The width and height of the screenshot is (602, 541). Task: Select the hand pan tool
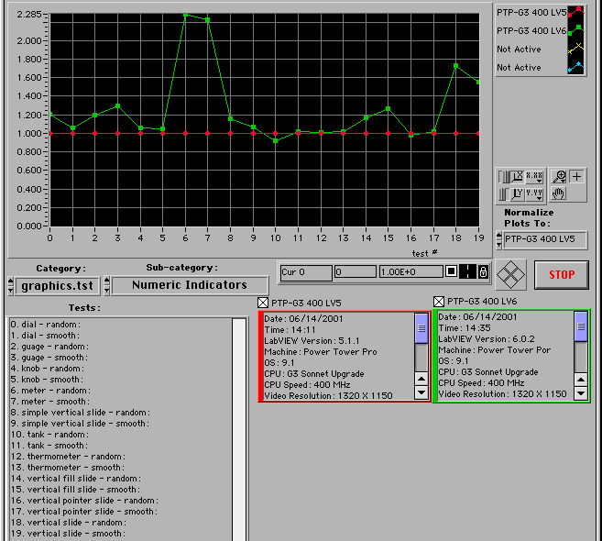click(559, 193)
